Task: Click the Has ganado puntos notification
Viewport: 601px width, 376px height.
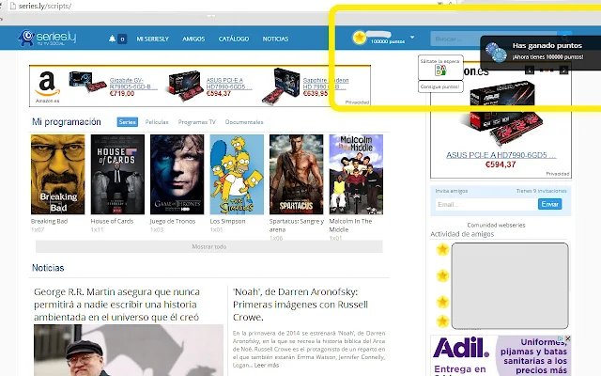Action: [541, 53]
